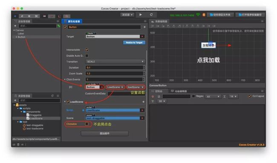This screenshot has height=163, width=277.
Task: Switch to the animation editor tab
Action: [179, 91]
